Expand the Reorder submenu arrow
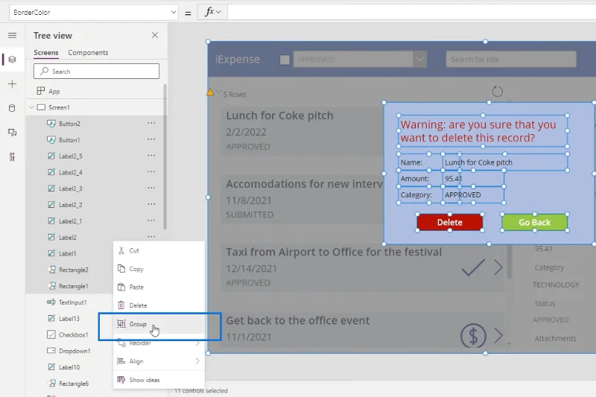The width and height of the screenshot is (596, 397). pos(197,343)
